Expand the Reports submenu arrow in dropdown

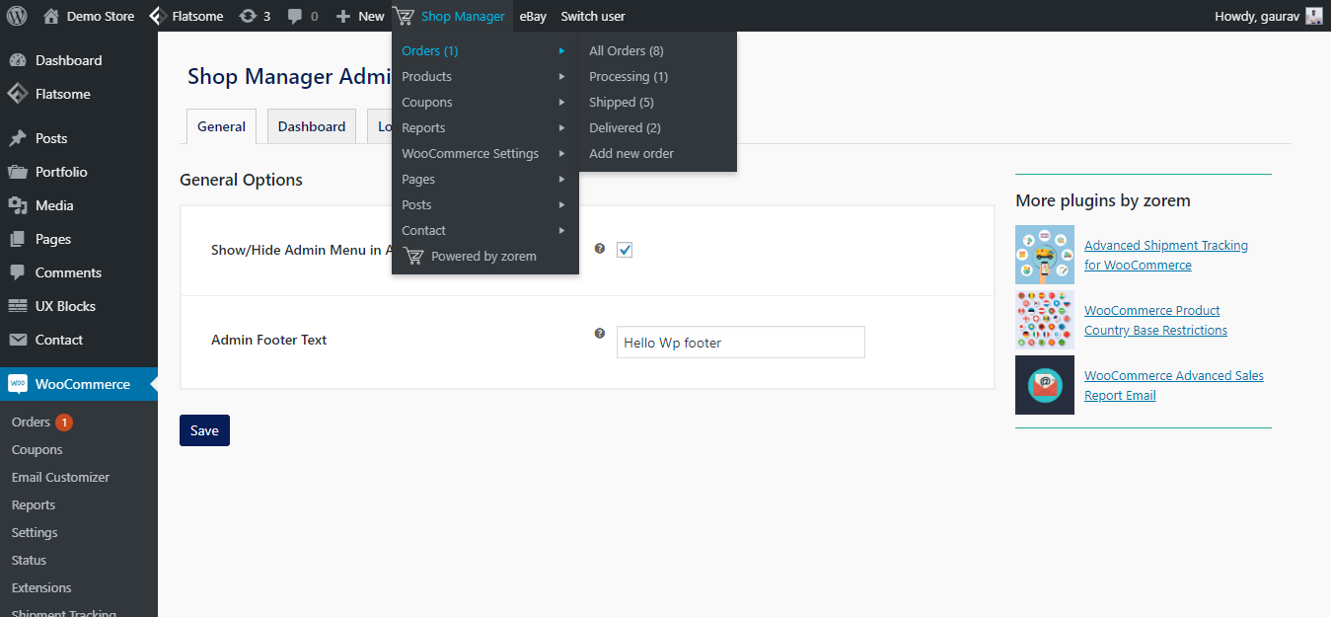point(561,127)
